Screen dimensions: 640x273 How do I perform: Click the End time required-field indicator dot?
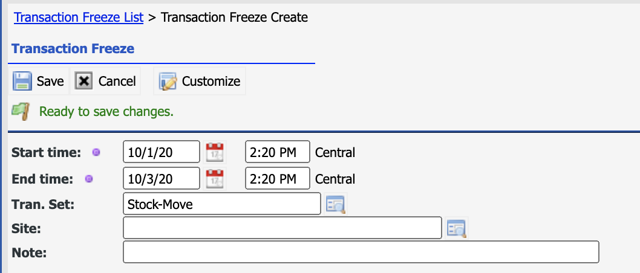pos(88,179)
